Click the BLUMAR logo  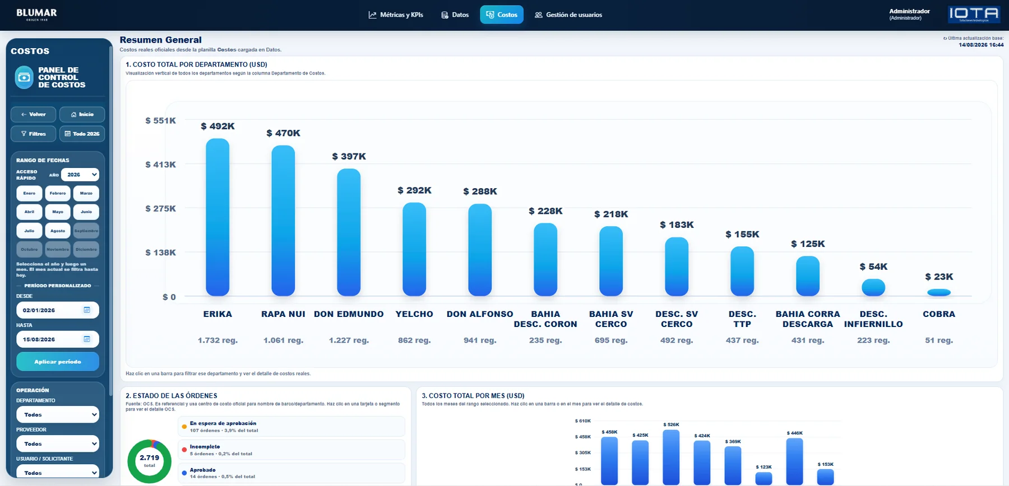[36, 15]
